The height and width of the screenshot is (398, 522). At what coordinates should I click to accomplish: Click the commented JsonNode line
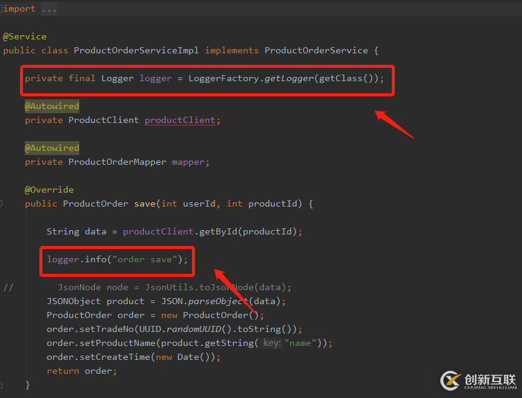174,287
